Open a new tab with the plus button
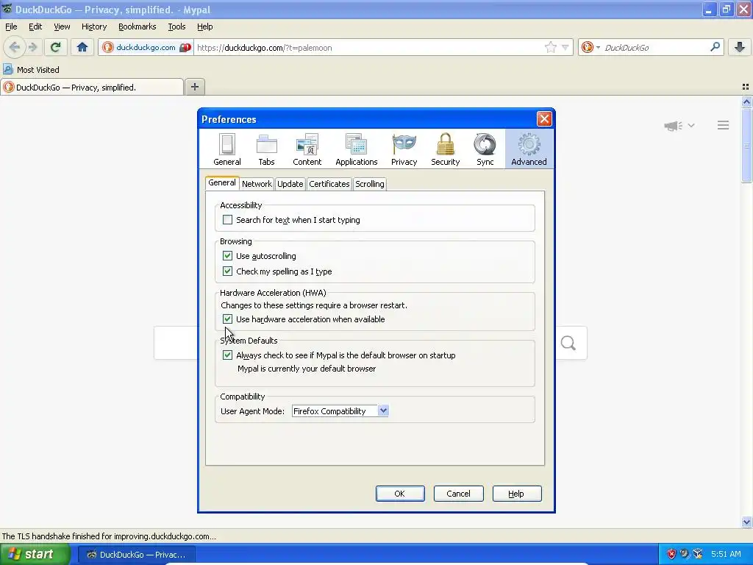 194,87
